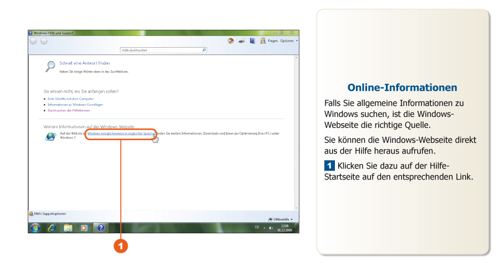Image resolution: width=499 pixels, height=266 pixels.
Task: Expand the Offlinehilfe dropdown
Action: [282, 219]
